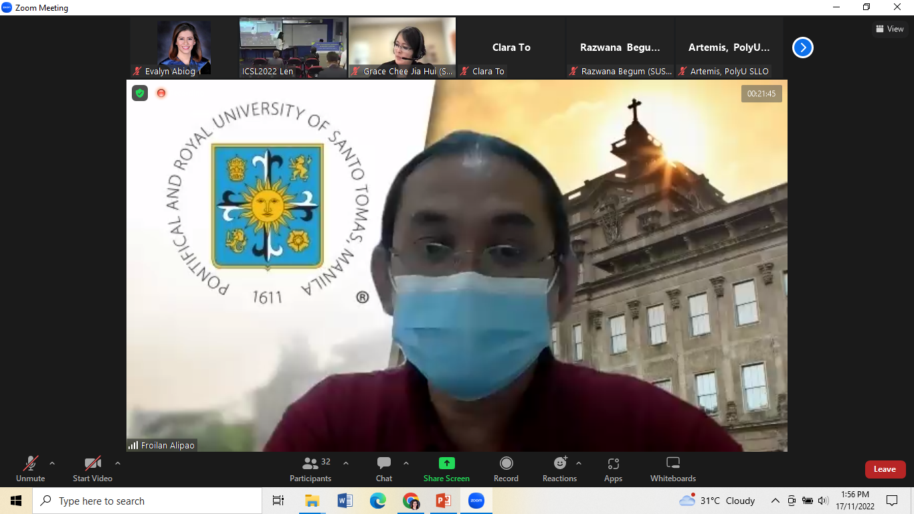This screenshot has height=514, width=914.
Task: Open battery status in the system tray
Action: coord(808,501)
